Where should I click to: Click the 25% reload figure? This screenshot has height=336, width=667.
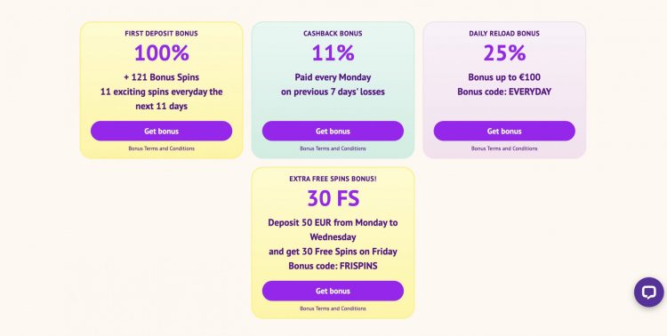coord(504,52)
